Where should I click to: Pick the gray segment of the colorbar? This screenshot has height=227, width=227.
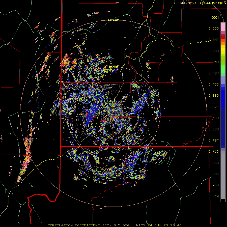(x=223, y=175)
